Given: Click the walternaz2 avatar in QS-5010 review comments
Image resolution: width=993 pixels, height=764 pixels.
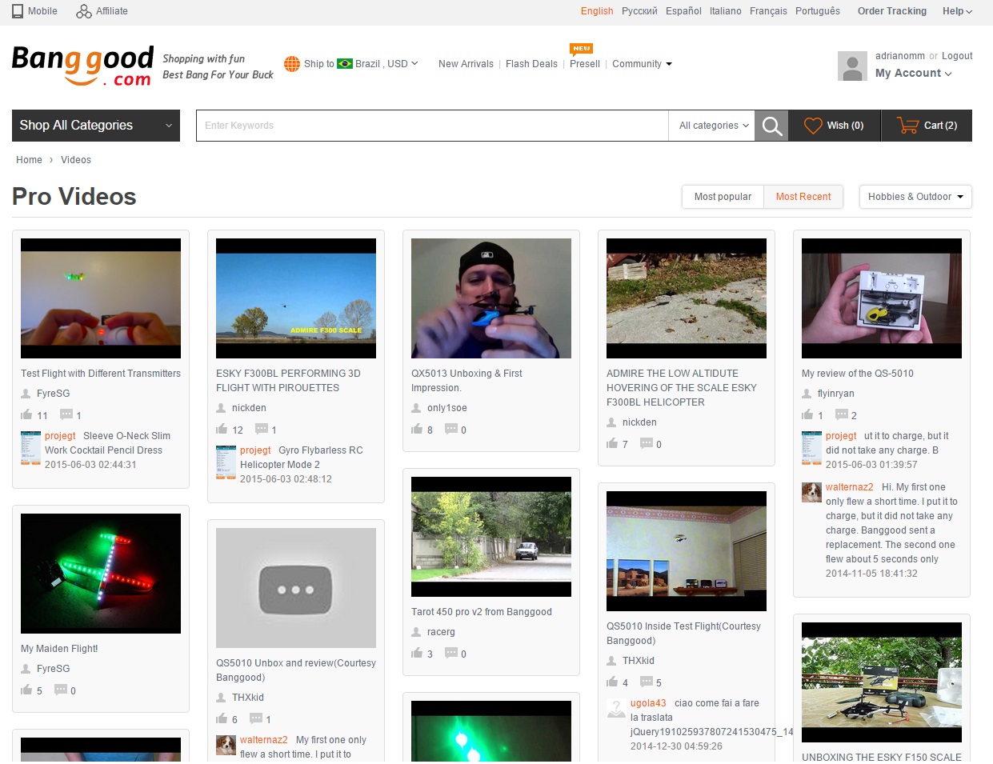Looking at the screenshot, I should 811,491.
